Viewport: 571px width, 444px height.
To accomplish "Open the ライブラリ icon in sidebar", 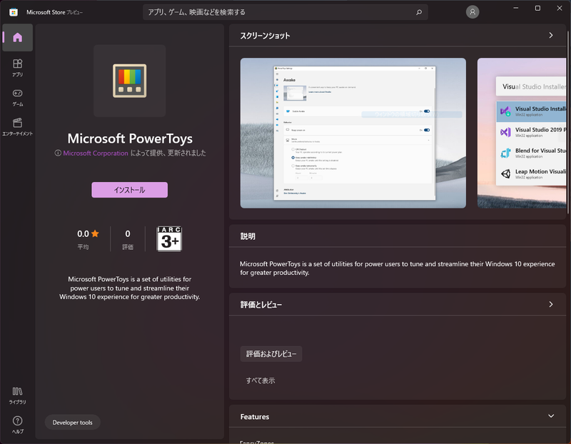I will [16, 393].
